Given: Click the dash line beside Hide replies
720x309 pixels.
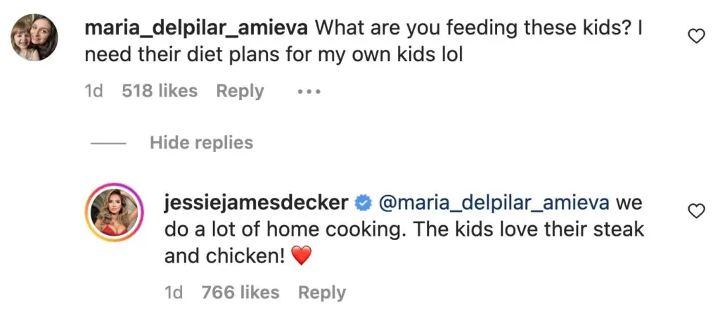Looking at the screenshot, I should (x=109, y=144).
